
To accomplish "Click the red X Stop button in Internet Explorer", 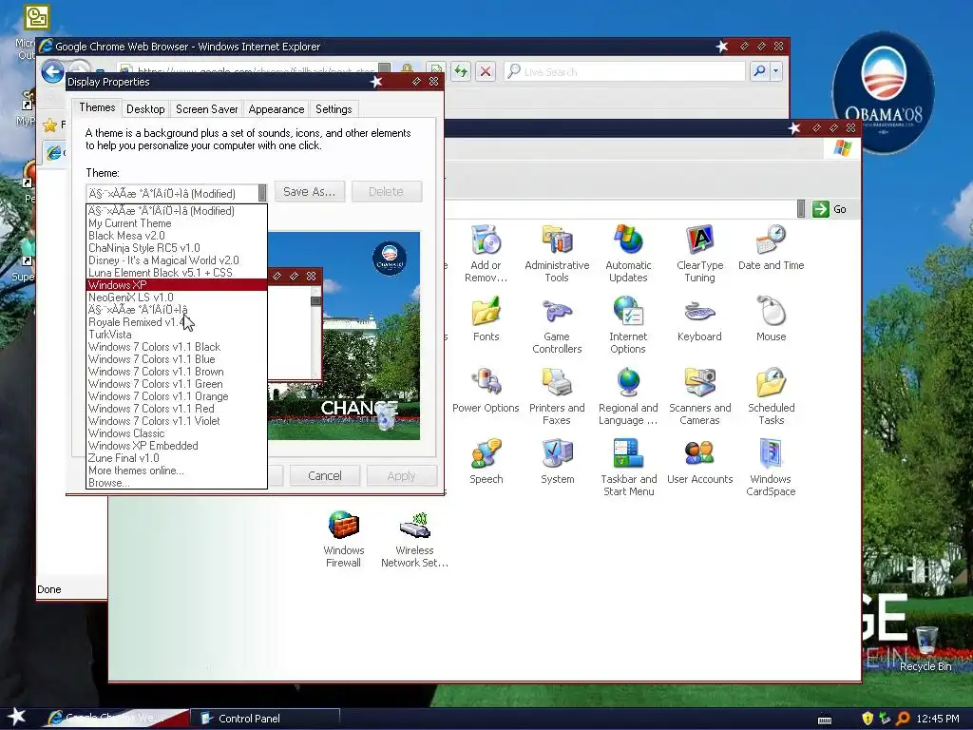I will (486, 72).
